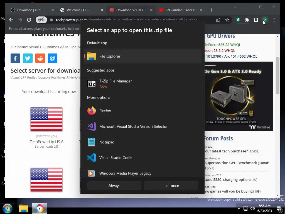Open Windows Start orb

click(8, 208)
